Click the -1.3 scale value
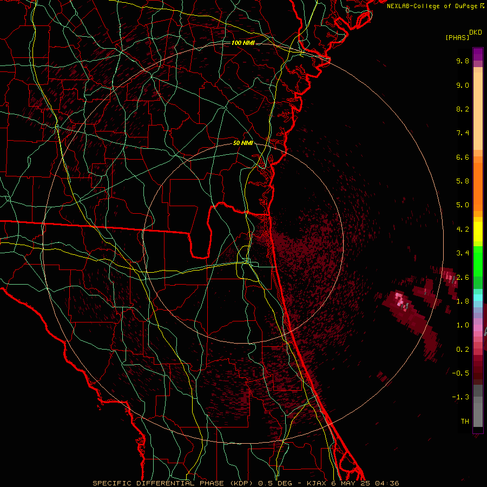487x487 pixels. 460,397
